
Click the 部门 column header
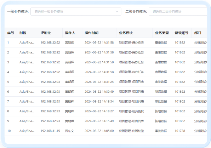point(198,33)
